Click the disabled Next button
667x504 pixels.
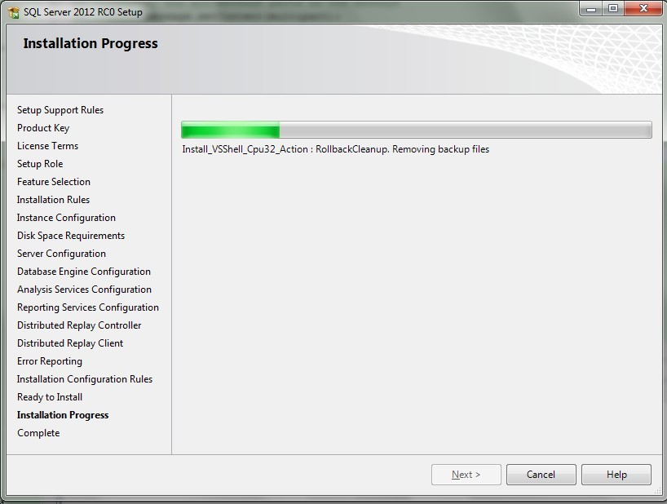point(466,474)
